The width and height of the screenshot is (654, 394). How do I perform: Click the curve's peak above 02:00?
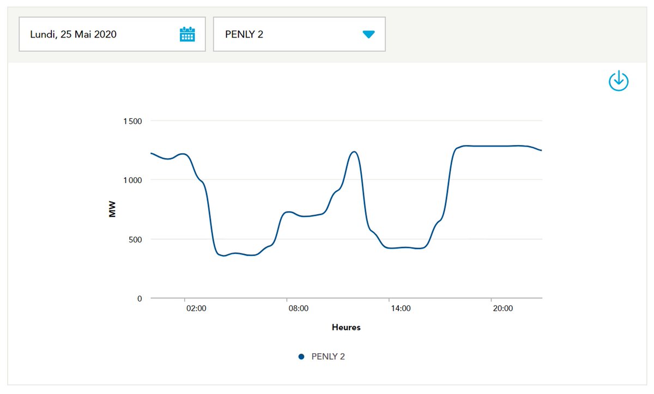[x=183, y=154]
